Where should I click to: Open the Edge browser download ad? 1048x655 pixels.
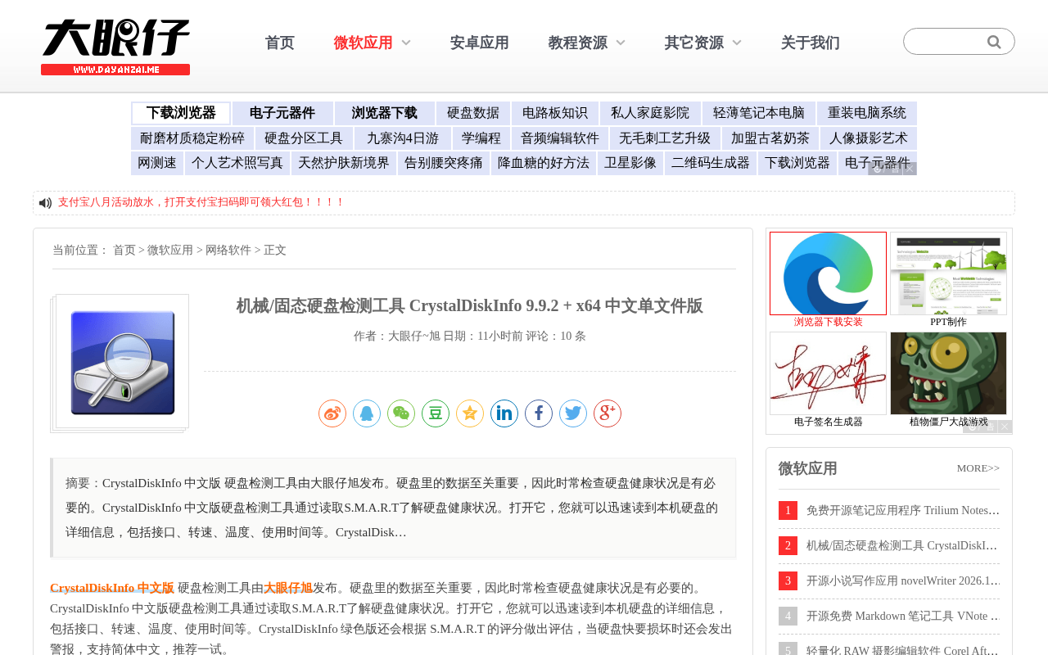[828, 273]
